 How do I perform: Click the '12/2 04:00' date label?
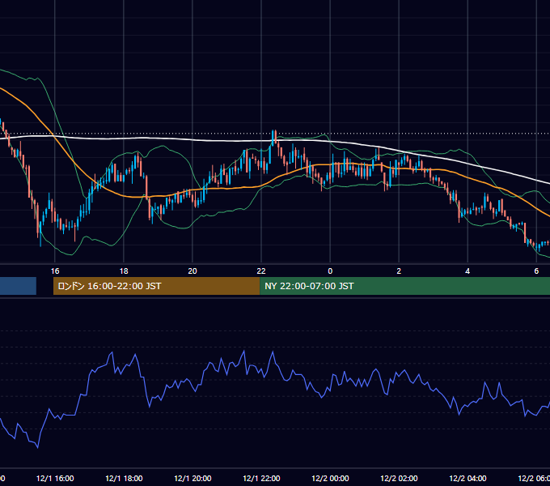click(467, 479)
